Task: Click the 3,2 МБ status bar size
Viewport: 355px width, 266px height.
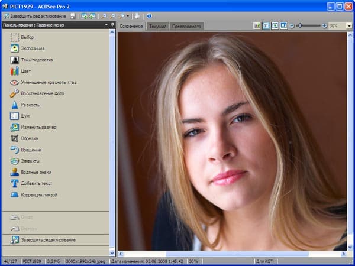Action: pyautogui.click(x=54, y=261)
